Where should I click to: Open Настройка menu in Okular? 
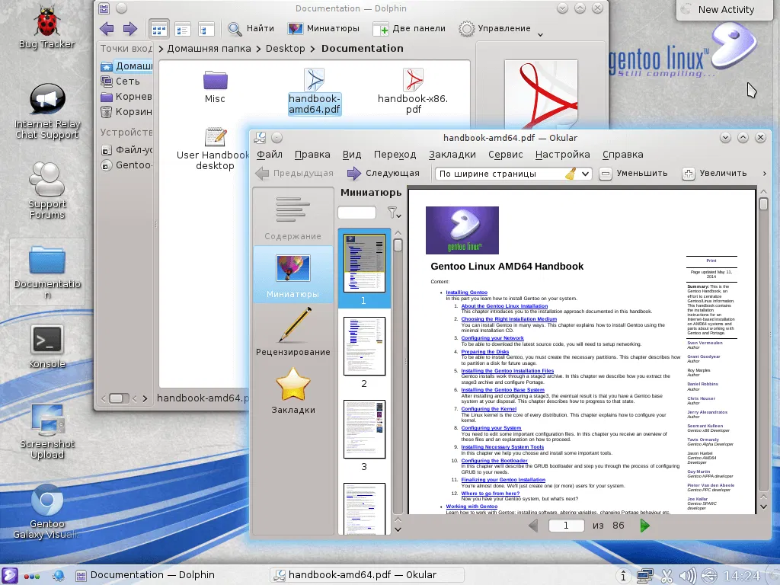click(563, 155)
